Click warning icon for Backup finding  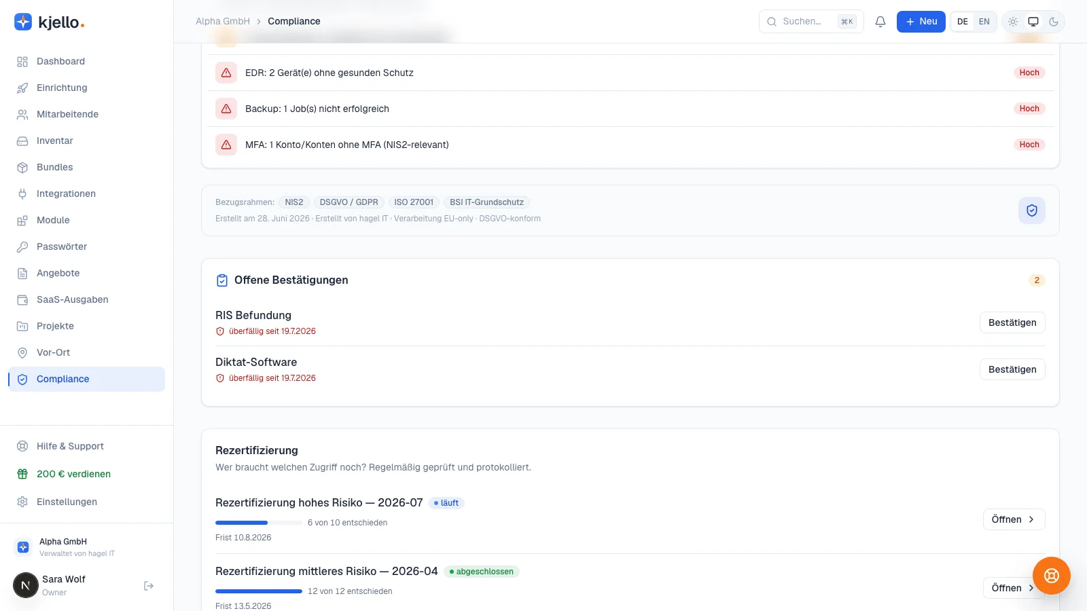226,109
